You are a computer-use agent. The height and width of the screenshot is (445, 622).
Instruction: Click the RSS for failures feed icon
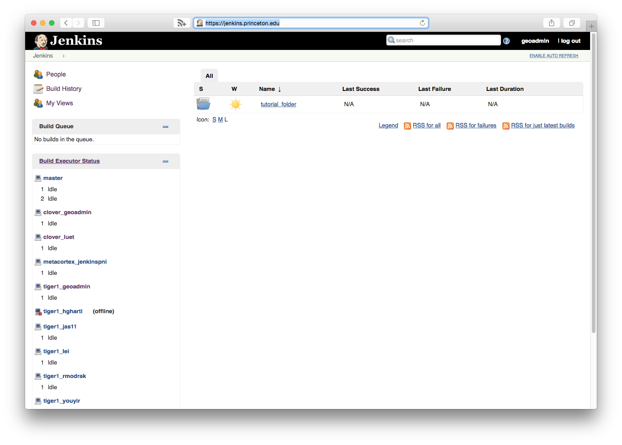(x=450, y=126)
